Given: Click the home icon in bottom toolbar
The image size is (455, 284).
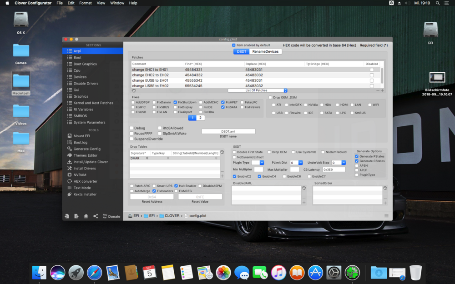Looking at the screenshot, I should pyautogui.click(x=86, y=216).
